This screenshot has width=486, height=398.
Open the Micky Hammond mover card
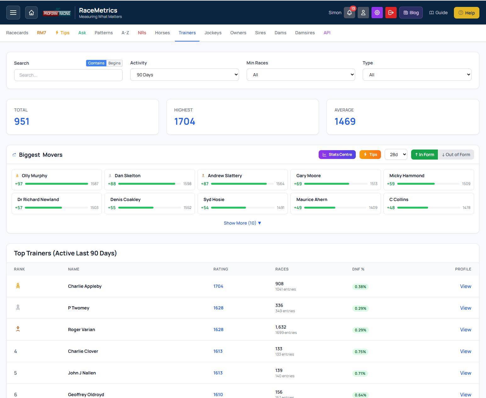tap(429, 180)
